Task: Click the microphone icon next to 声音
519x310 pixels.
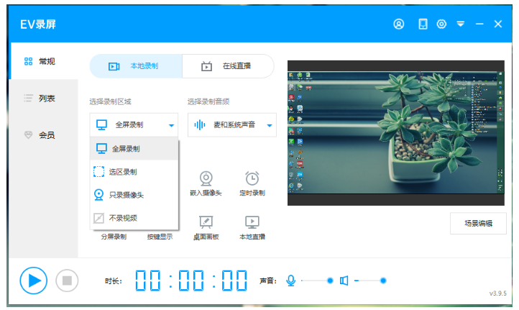Action: pos(290,281)
